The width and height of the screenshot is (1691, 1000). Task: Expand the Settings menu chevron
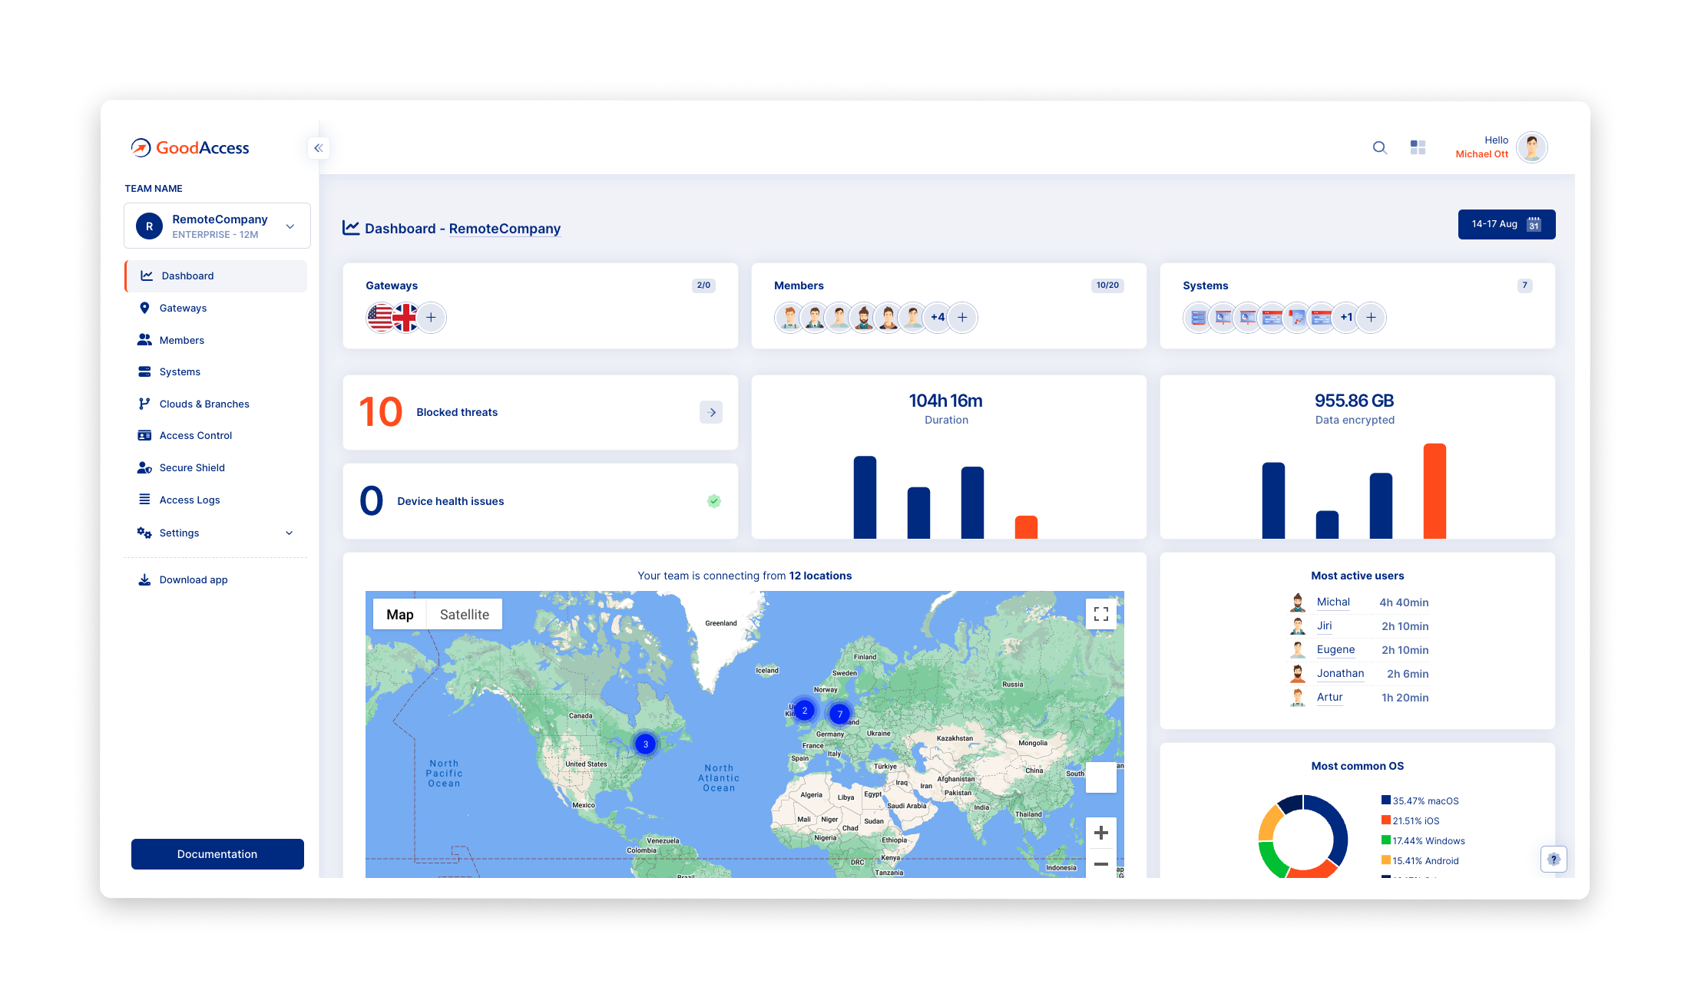click(290, 533)
